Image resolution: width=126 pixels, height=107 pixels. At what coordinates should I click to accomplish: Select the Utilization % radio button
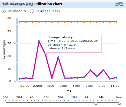4,11
